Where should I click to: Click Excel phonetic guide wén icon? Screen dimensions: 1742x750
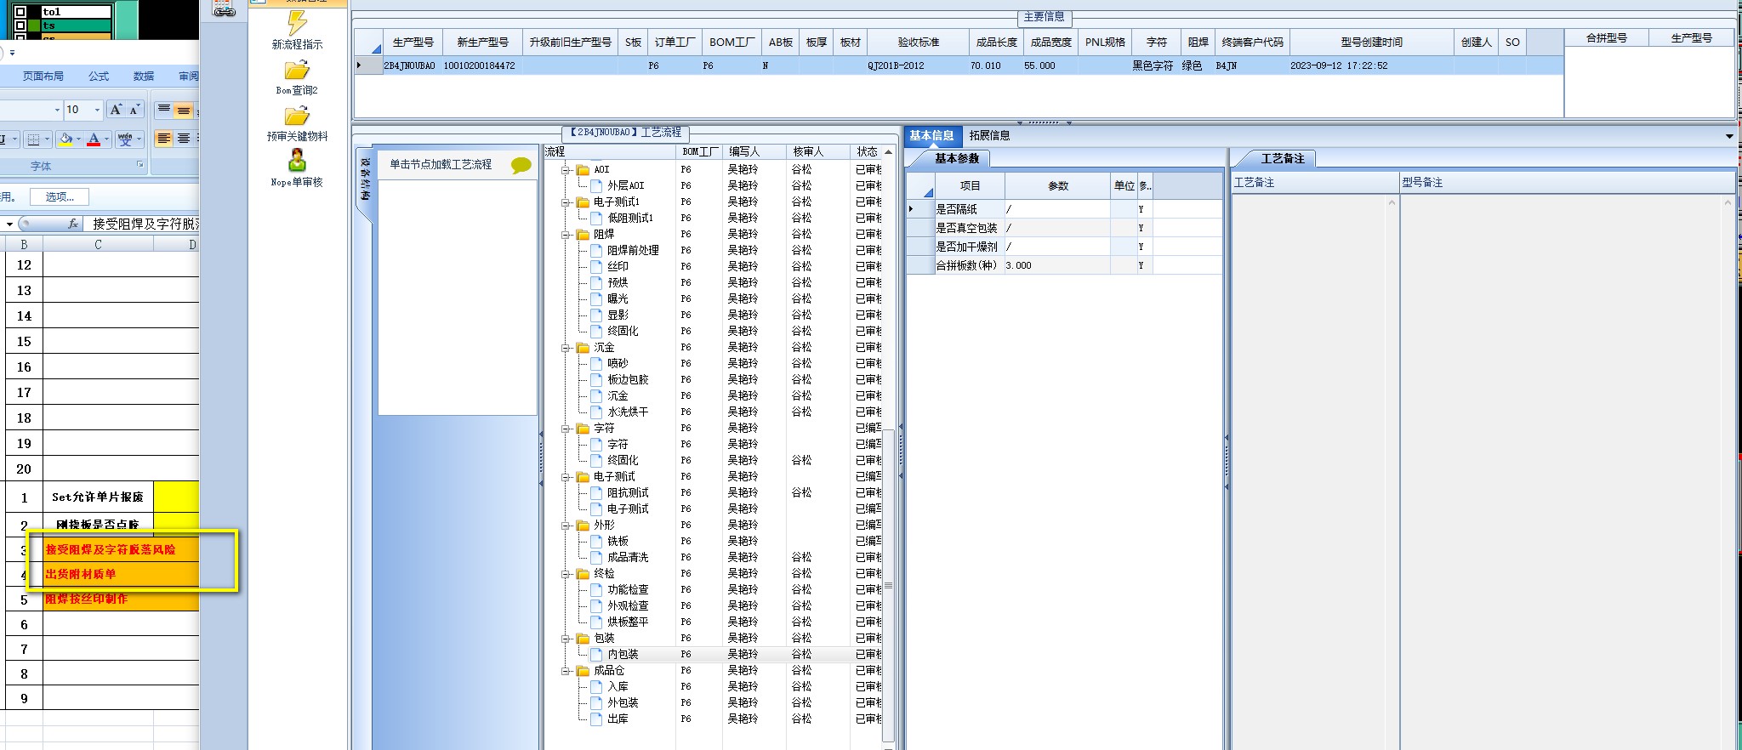tap(125, 139)
